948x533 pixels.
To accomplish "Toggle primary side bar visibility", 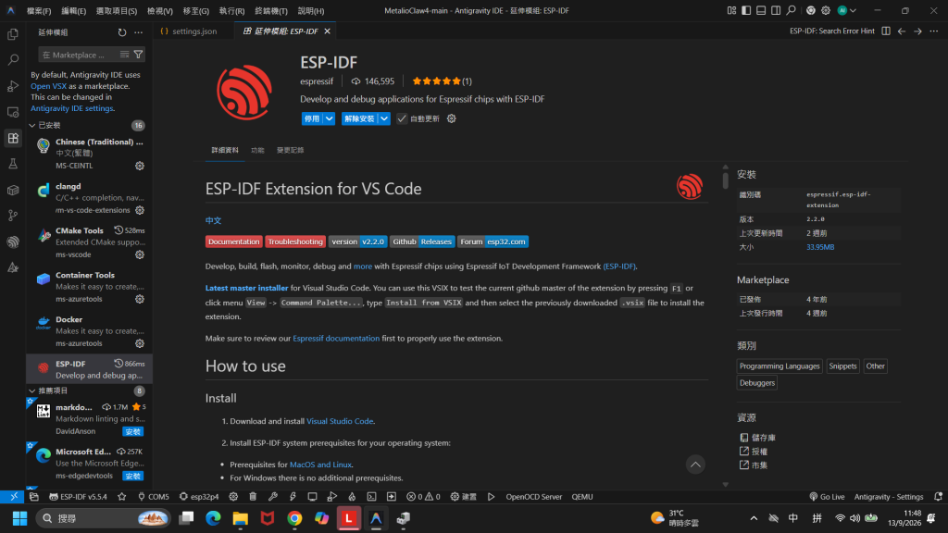I will pos(746,10).
